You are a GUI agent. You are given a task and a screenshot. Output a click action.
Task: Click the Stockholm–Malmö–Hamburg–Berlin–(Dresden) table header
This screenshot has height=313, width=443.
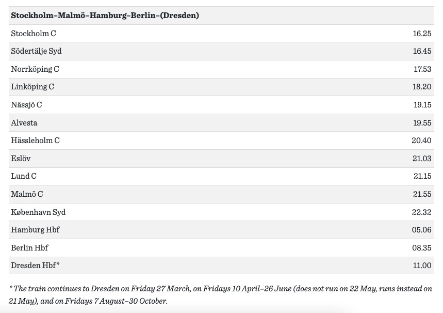click(105, 15)
